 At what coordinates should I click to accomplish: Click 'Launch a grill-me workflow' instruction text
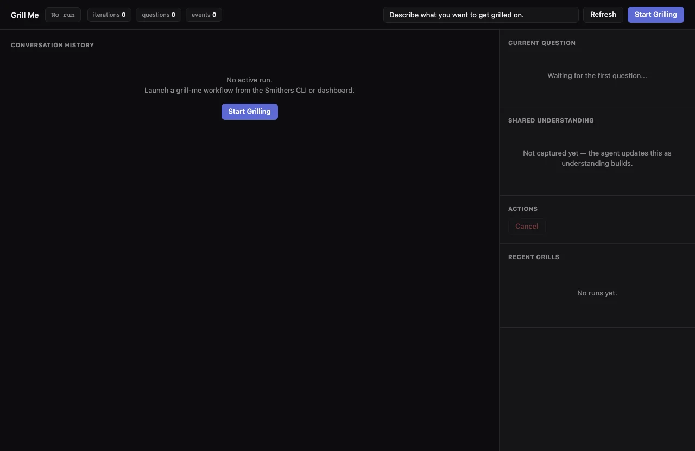click(x=249, y=91)
